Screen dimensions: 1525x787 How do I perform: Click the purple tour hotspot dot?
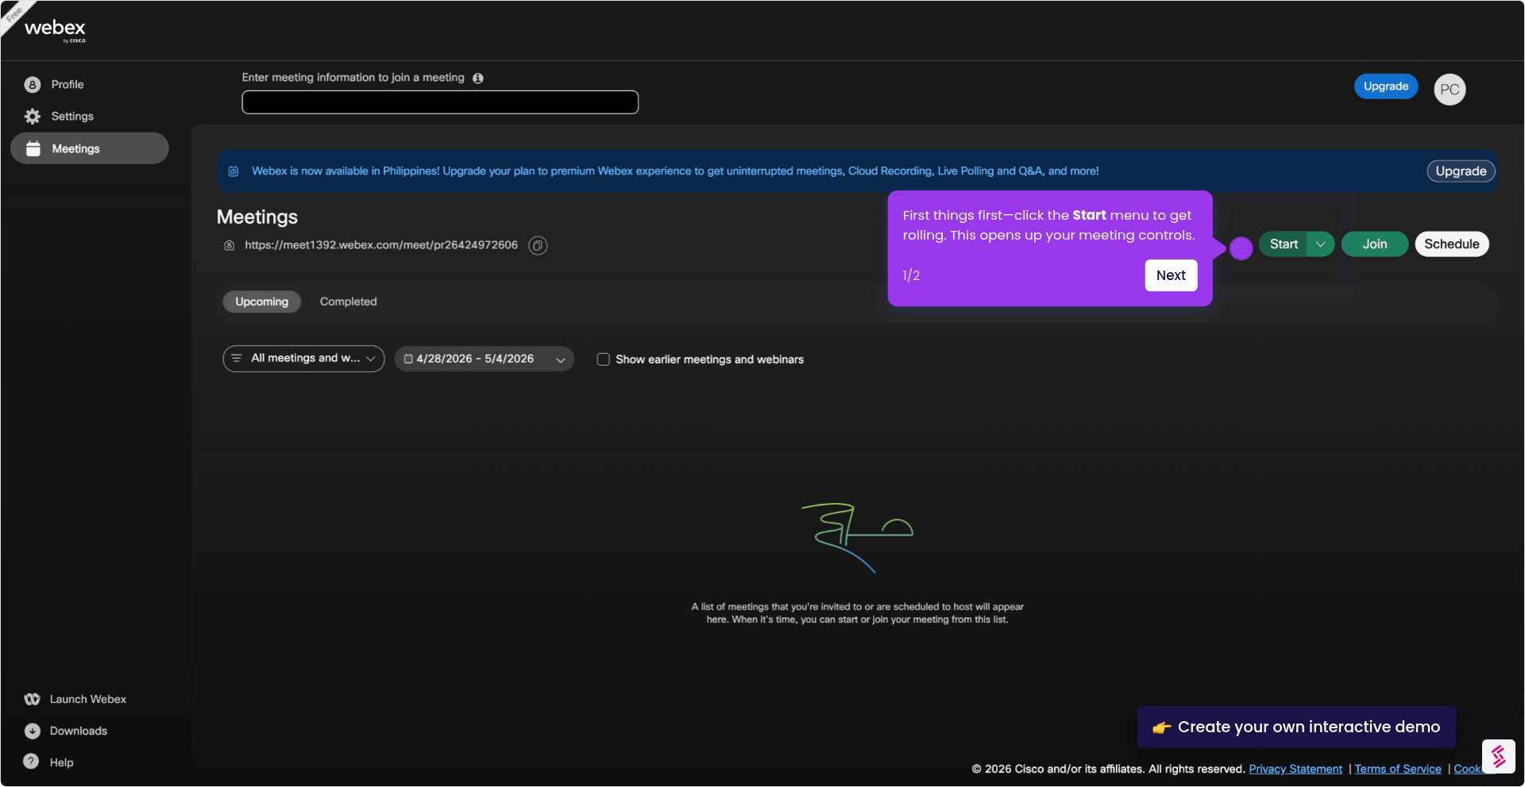[x=1241, y=248]
